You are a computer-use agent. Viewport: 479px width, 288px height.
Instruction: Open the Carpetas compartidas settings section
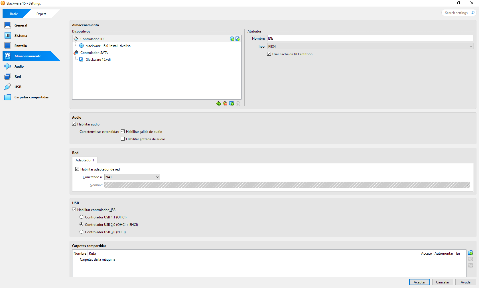[x=31, y=97]
